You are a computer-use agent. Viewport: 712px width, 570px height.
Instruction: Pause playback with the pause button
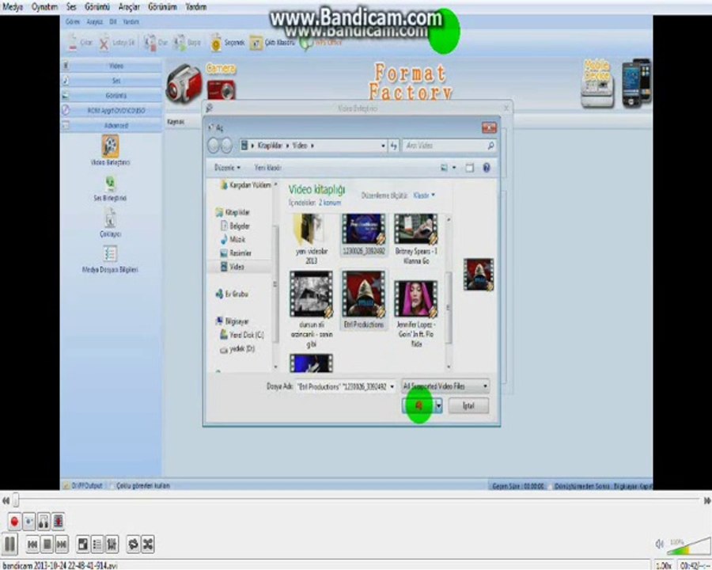10,544
